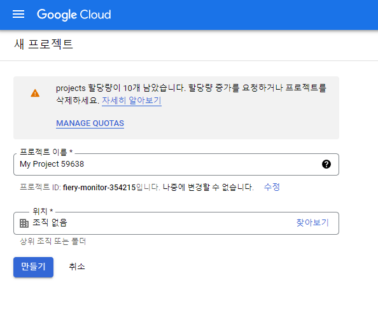Click 찾아보기 to browse locations
This screenshot has height=334, width=378.
tap(312, 223)
